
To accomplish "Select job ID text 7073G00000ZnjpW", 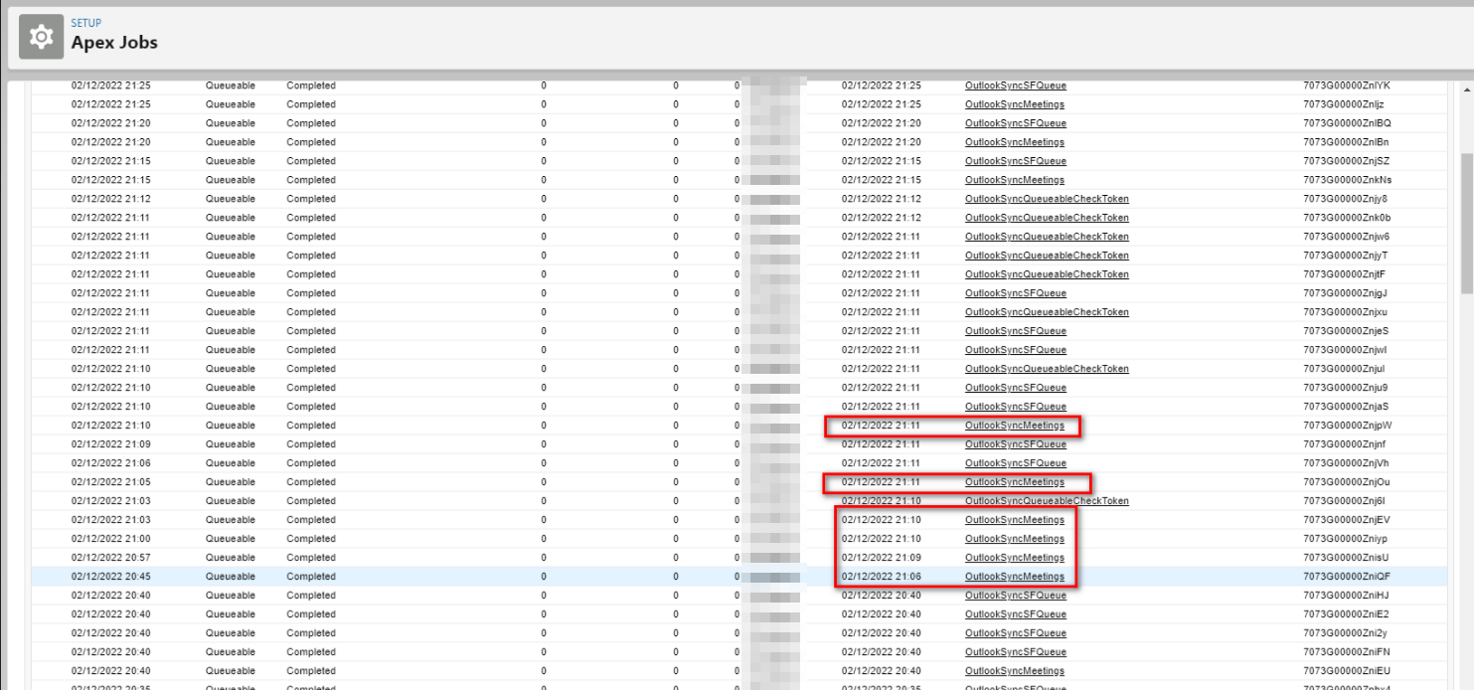I will [1348, 426].
